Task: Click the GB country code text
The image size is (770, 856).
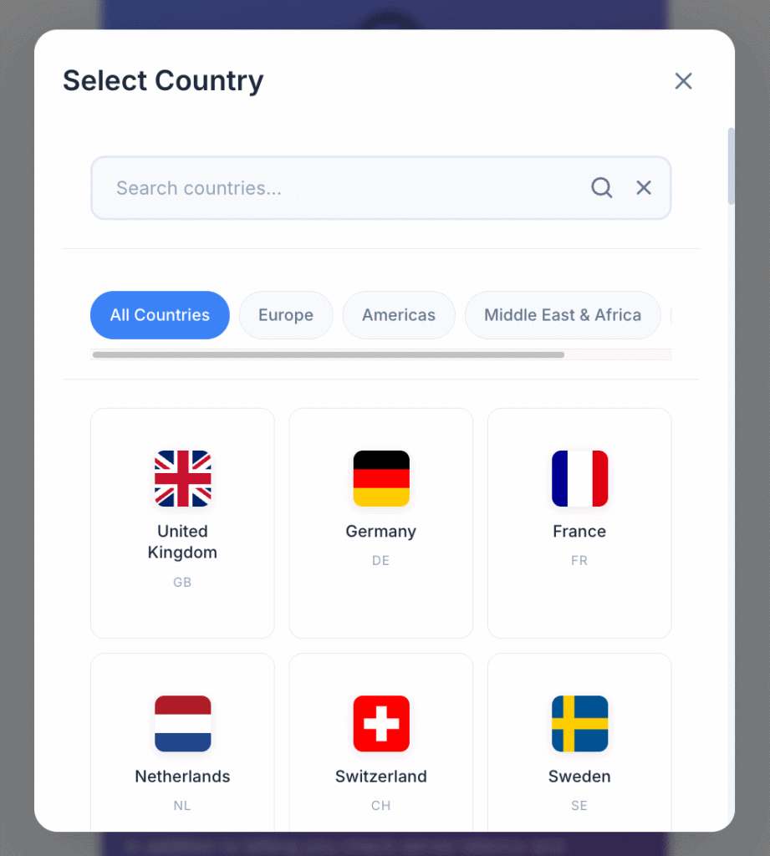Action: coord(182,583)
